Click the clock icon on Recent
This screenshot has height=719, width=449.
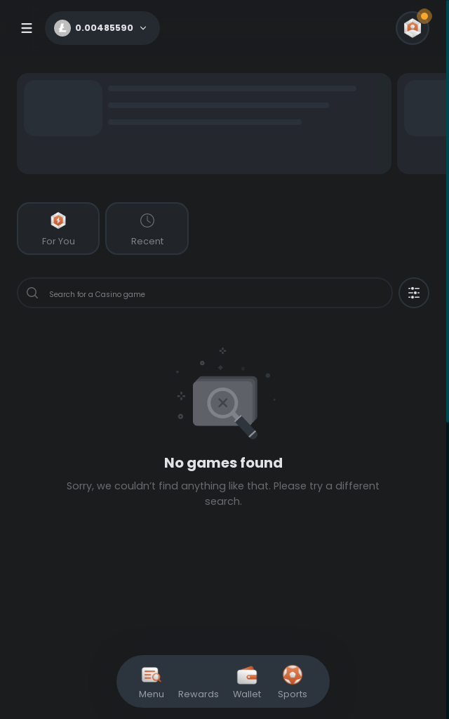(147, 220)
